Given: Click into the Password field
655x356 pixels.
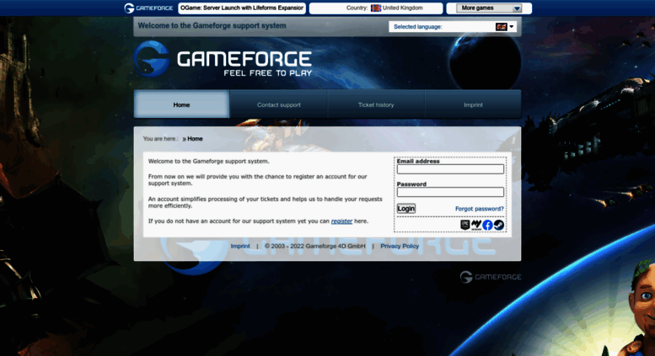Looking at the screenshot, I should [450, 192].
